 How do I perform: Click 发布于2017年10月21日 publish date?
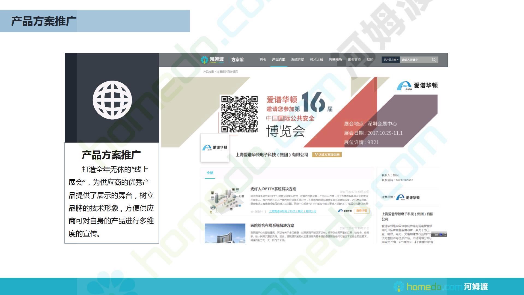[355, 228]
